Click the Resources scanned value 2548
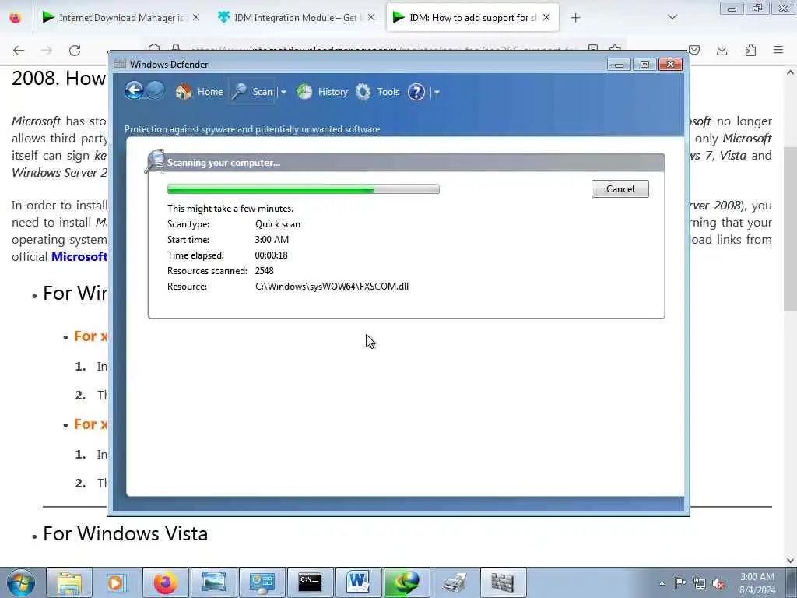This screenshot has width=797, height=598. tap(265, 271)
